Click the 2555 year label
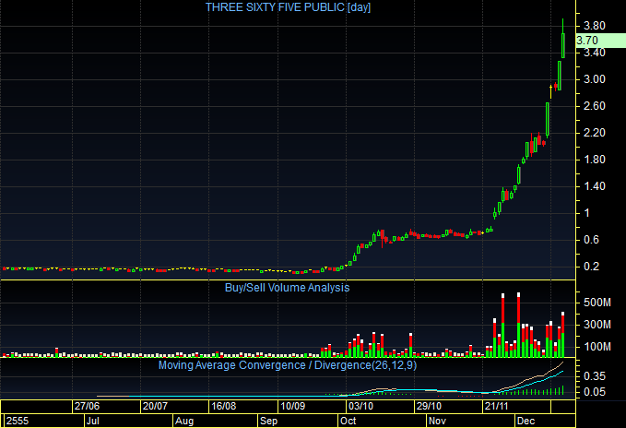Screen dimensions: 626x428 click(18, 421)
